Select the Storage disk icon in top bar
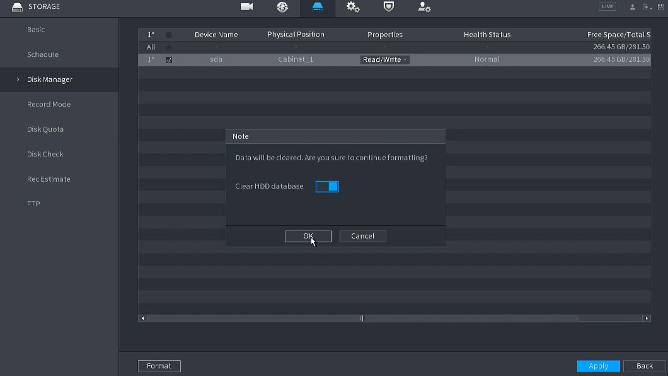Image resolution: width=668 pixels, height=376 pixels. (318, 7)
